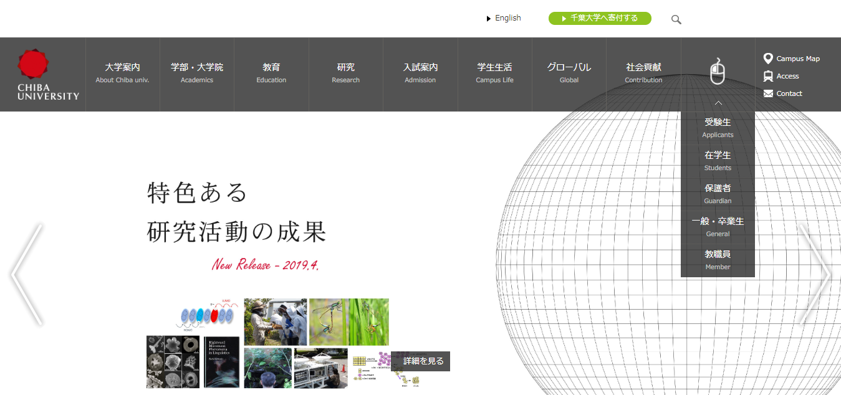Click the forest canopy photo thumbnail
841x395 pixels.
tap(268, 368)
